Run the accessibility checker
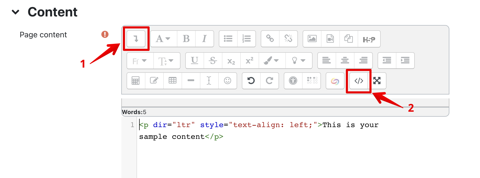480x178 pixels. click(x=293, y=81)
